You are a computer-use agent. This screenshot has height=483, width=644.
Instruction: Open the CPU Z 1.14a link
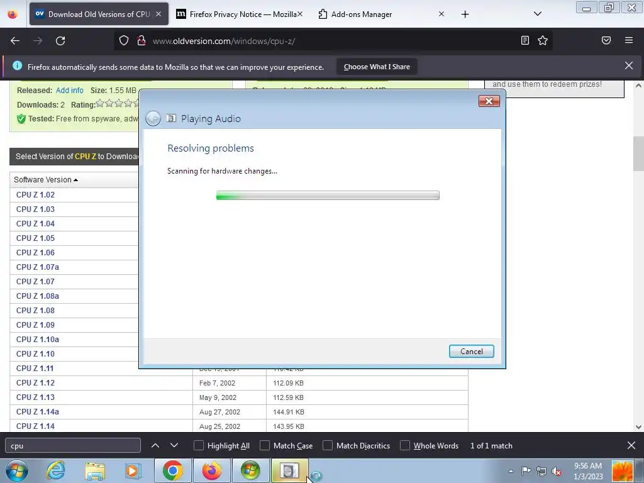click(x=37, y=411)
